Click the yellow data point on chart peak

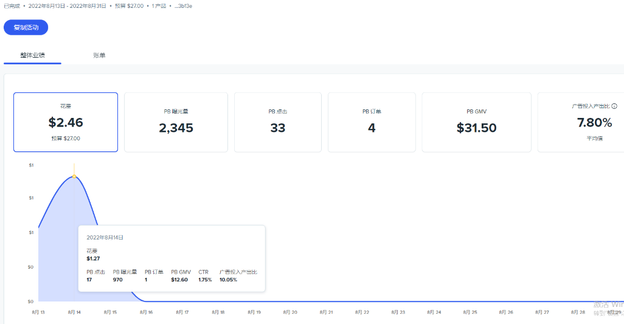pos(74,176)
